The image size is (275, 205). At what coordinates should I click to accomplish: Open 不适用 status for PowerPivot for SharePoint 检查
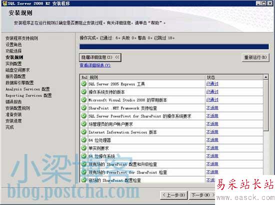point(212,172)
